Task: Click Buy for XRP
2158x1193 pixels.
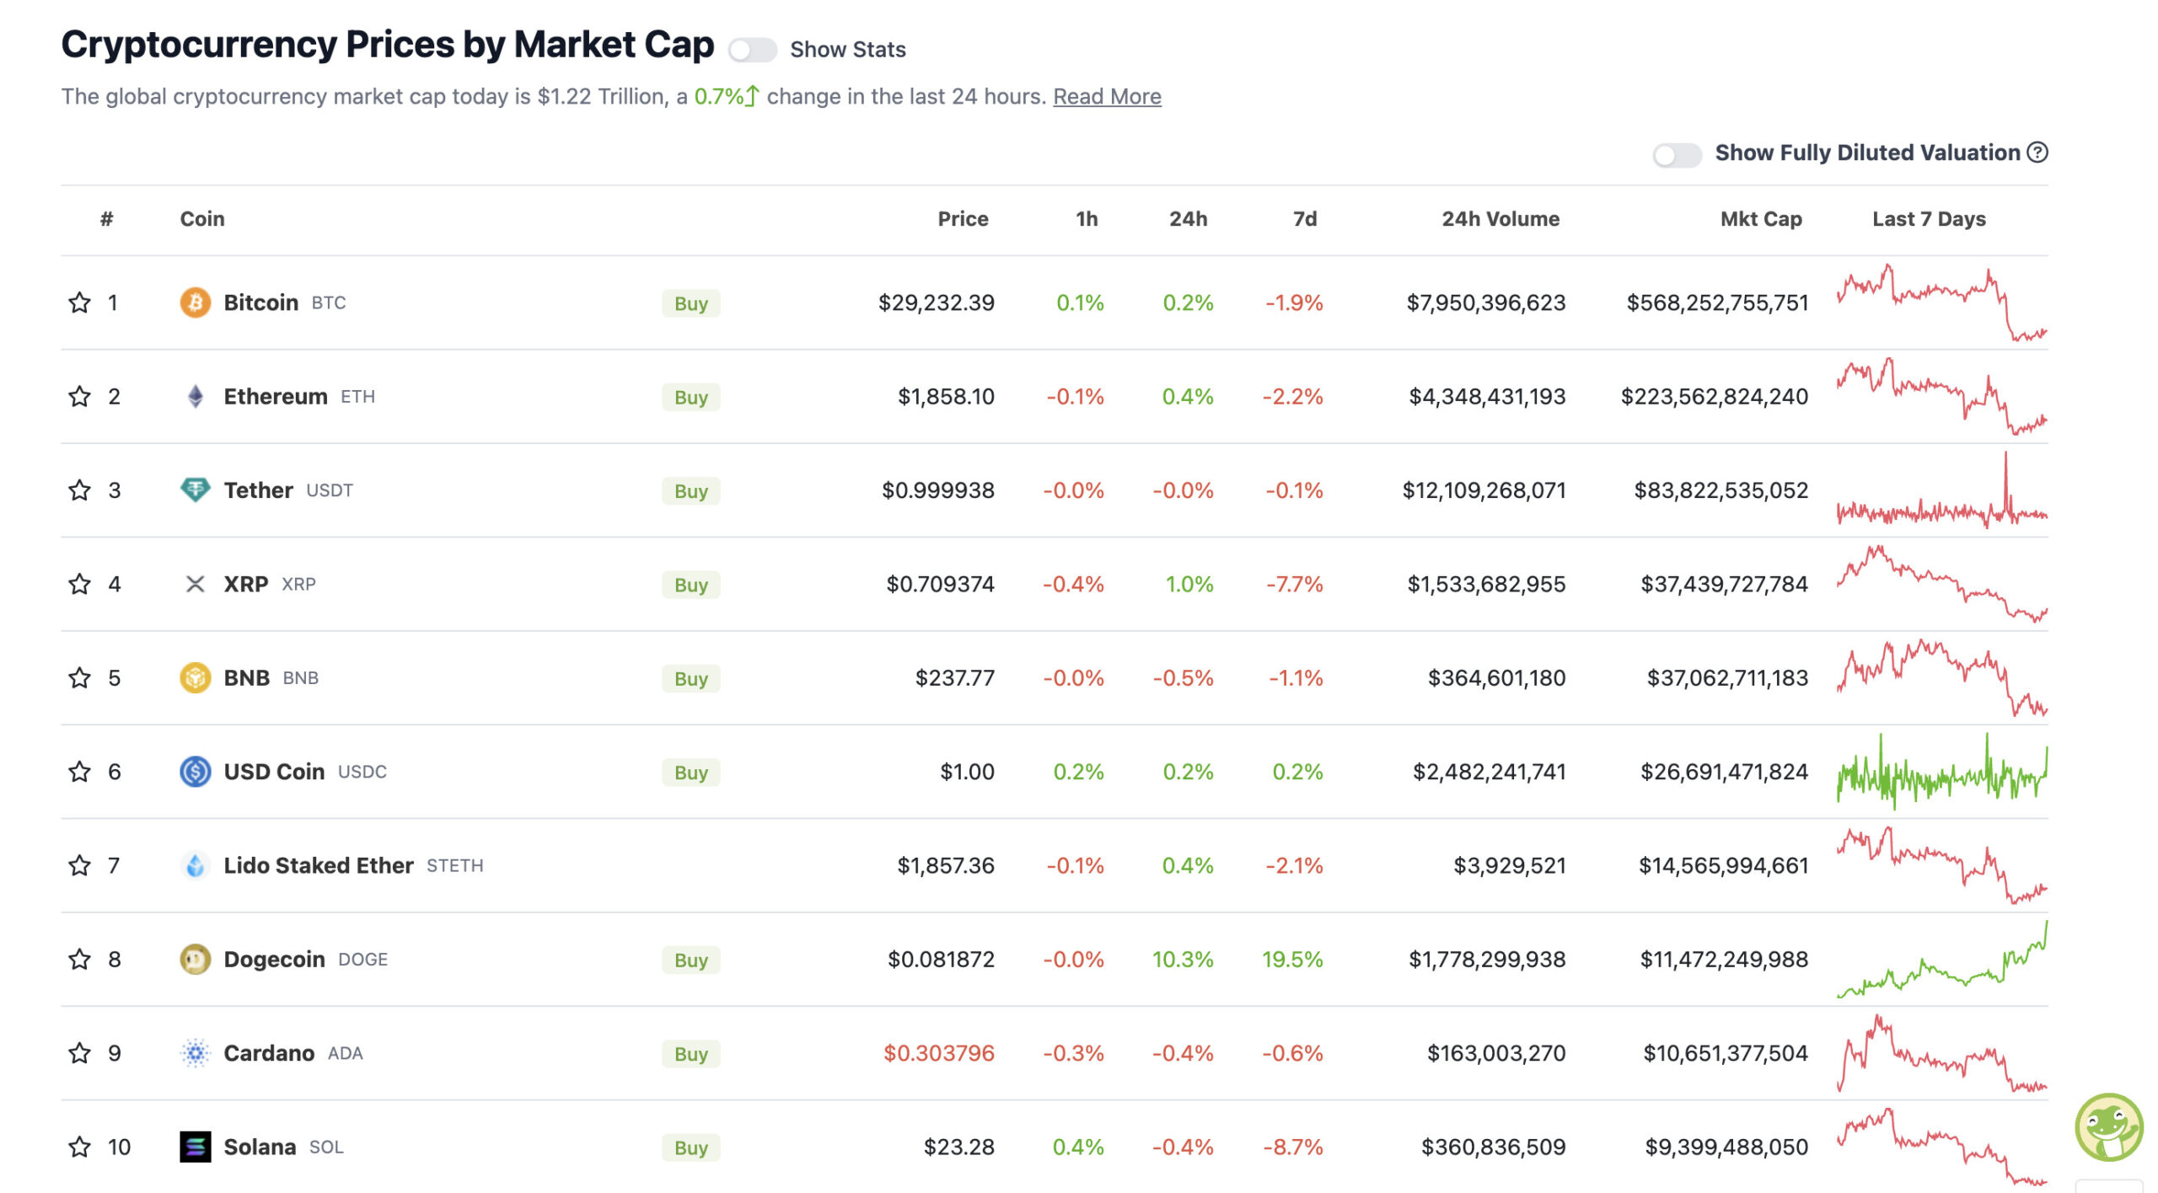Action: click(690, 585)
